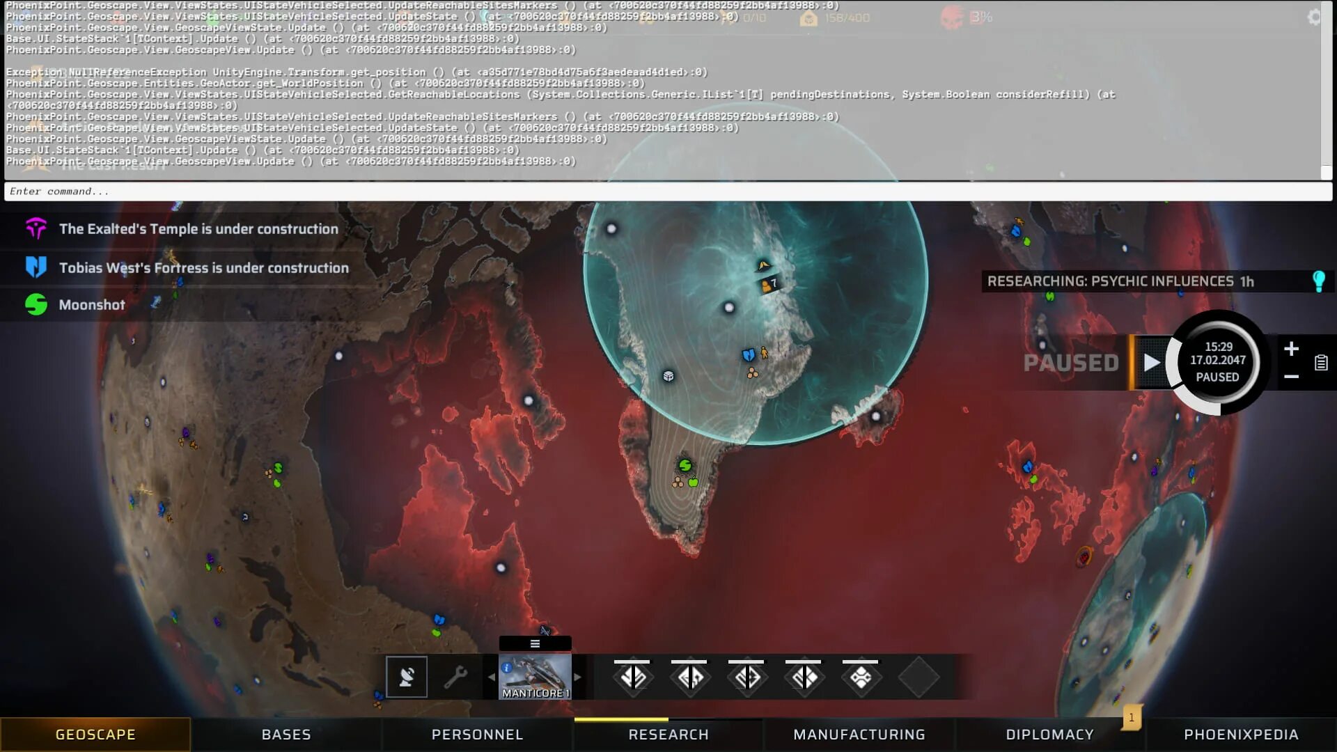This screenshot has height=752, width=1337.
Task: Click the empty crew slot diamond
Action: pos(918,677)
